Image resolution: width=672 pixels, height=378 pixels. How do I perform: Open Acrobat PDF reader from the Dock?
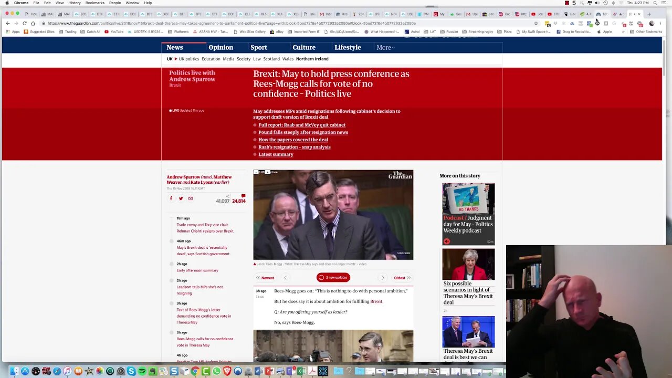[312, 371]
